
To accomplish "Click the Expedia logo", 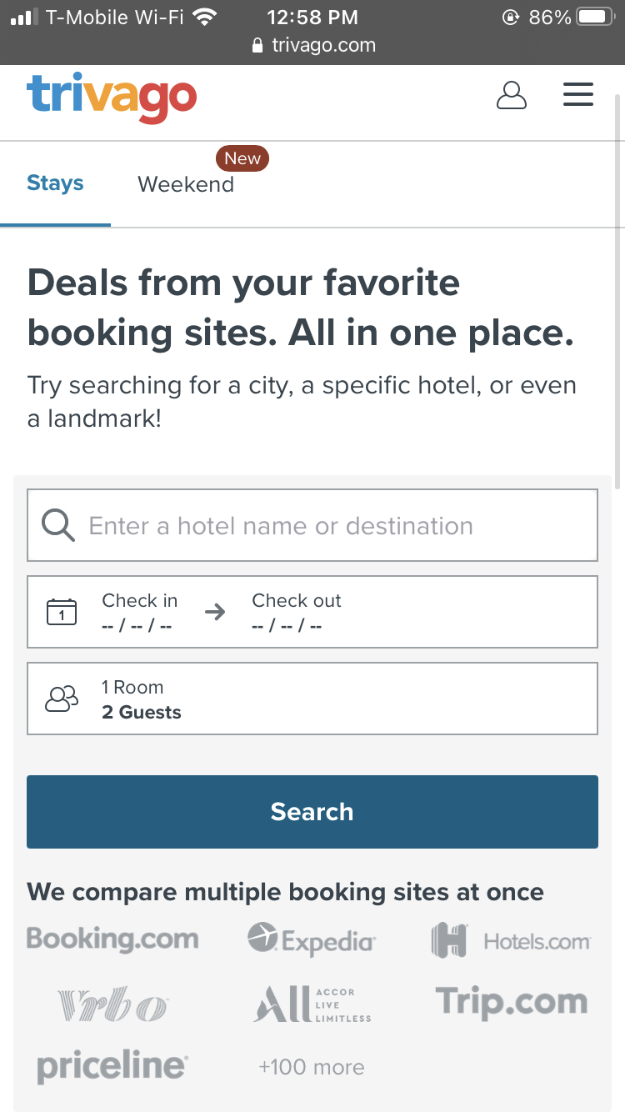I will [312, 939].
